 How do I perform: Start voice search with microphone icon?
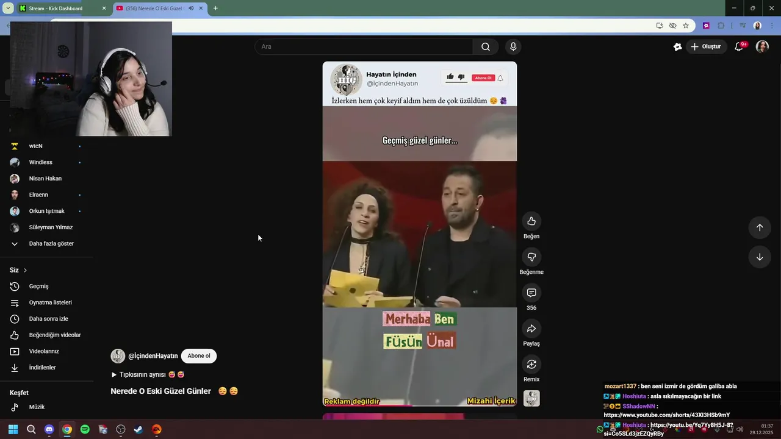click(x=513, y=47)
